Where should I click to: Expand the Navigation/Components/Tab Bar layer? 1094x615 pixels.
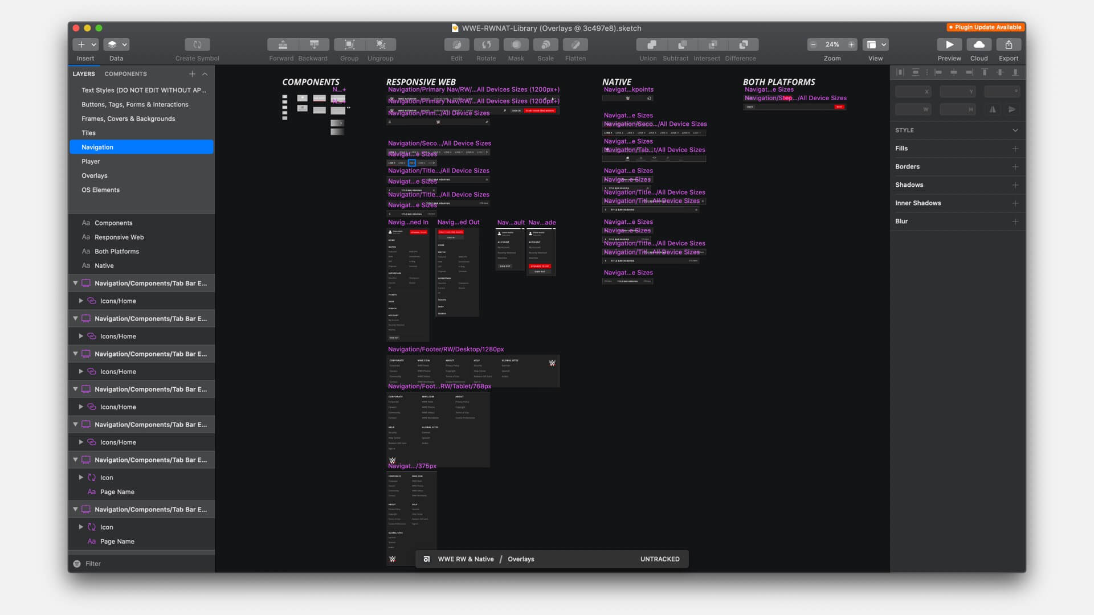point(75,283)
